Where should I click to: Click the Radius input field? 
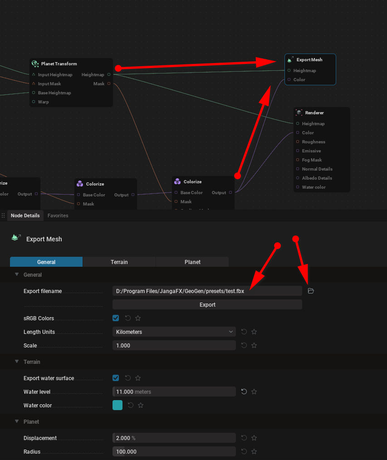(x=174, y=452)
